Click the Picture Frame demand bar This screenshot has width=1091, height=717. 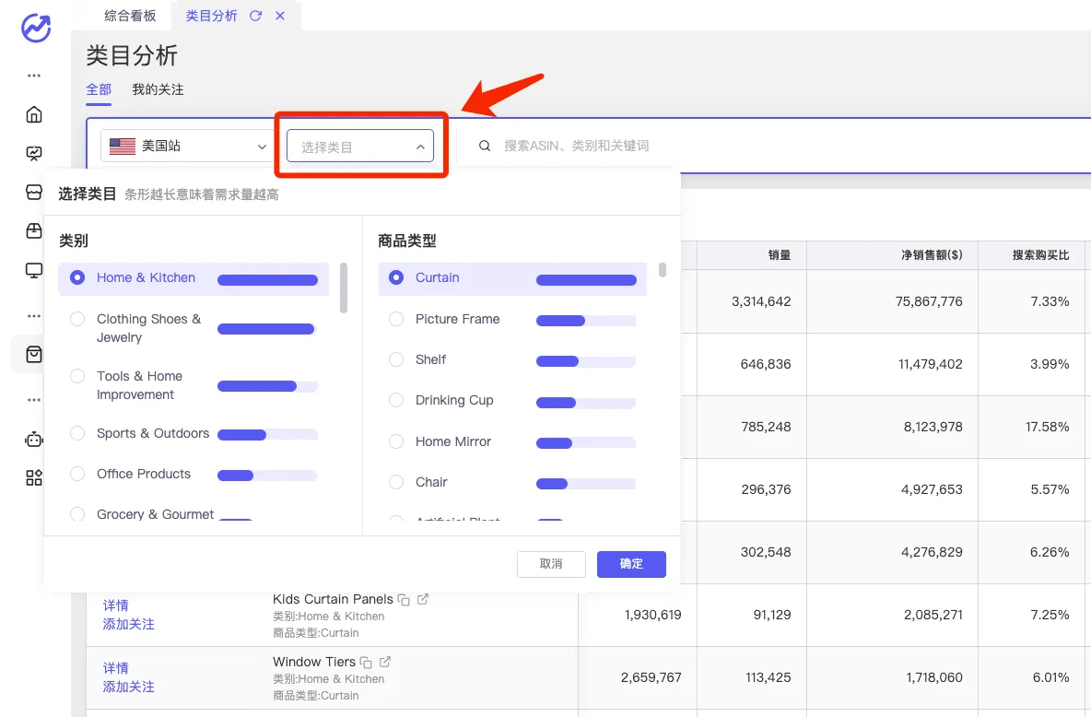586,321
